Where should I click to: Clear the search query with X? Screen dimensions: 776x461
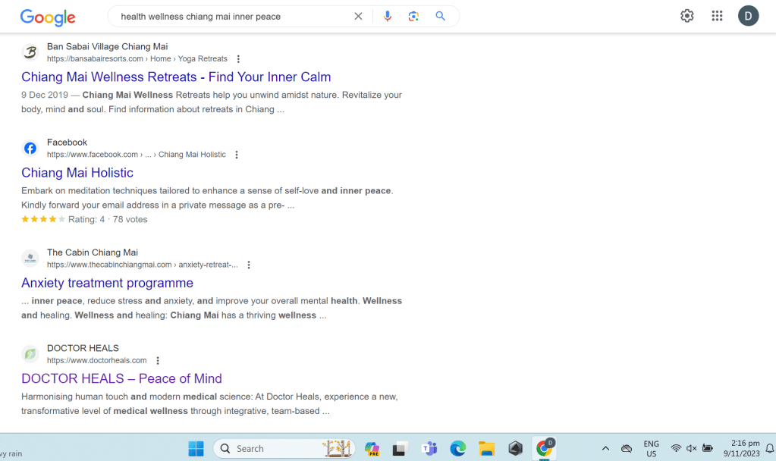click(x=358, y=17)
